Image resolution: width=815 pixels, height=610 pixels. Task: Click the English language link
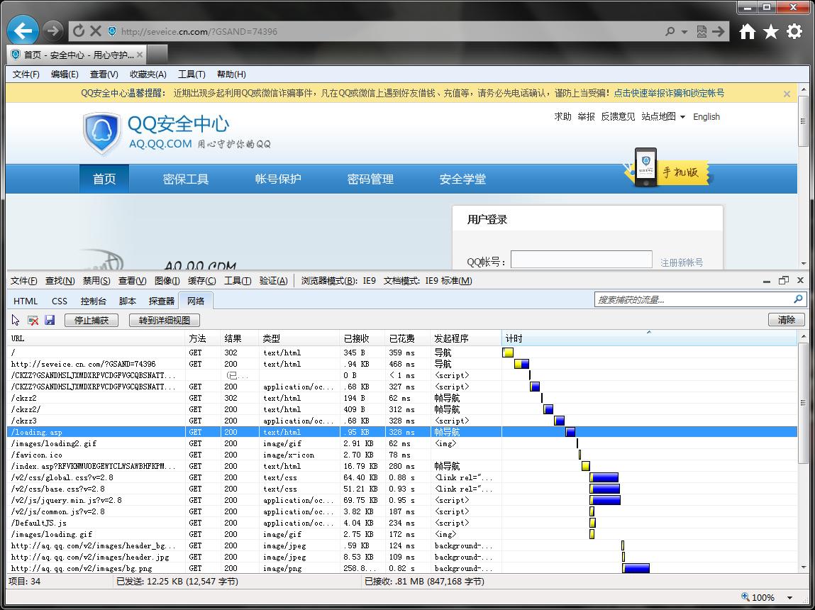706,117
